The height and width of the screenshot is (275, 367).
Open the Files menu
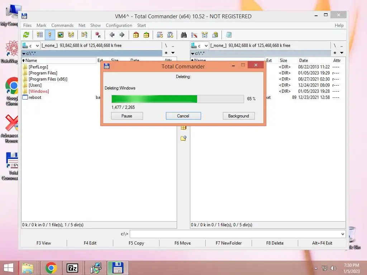27,25
